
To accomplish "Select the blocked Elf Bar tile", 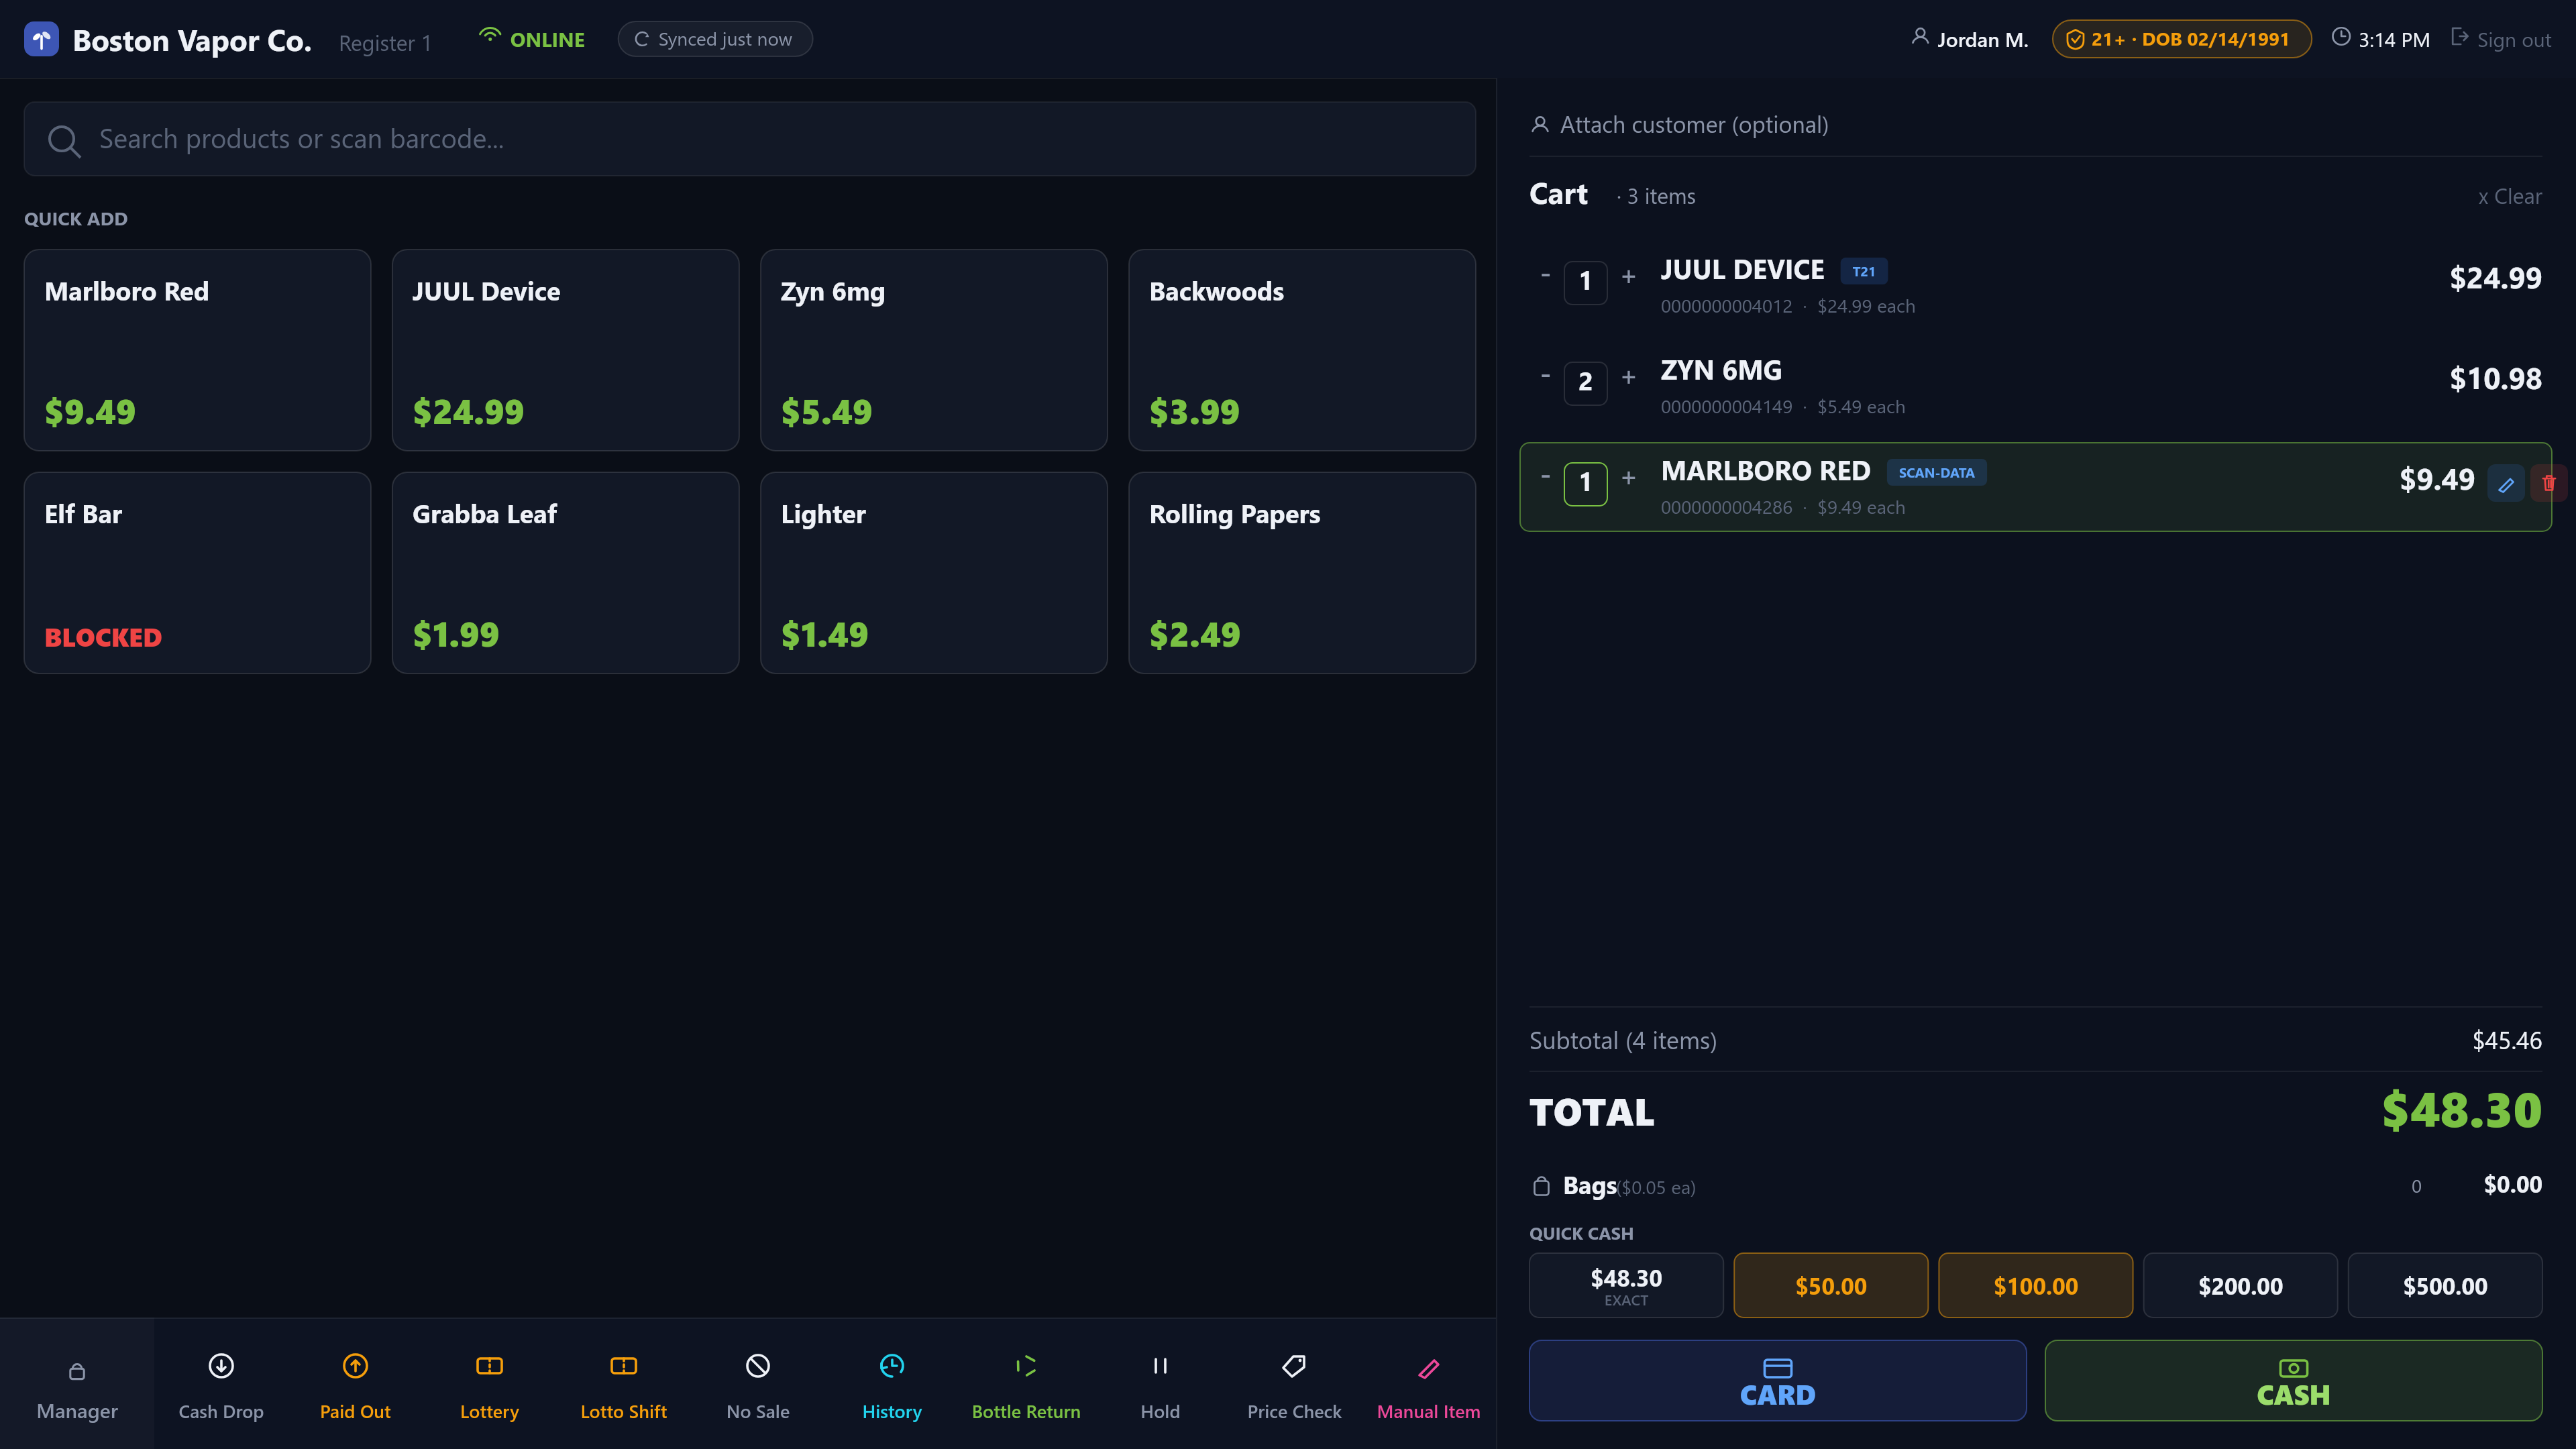I will point(197,573).
